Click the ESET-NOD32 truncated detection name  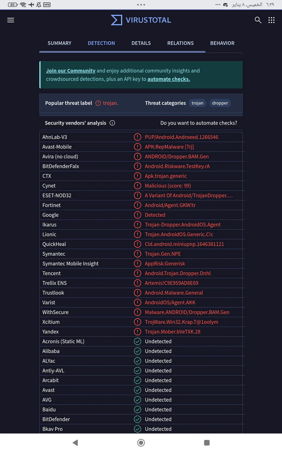click(189, 196)
